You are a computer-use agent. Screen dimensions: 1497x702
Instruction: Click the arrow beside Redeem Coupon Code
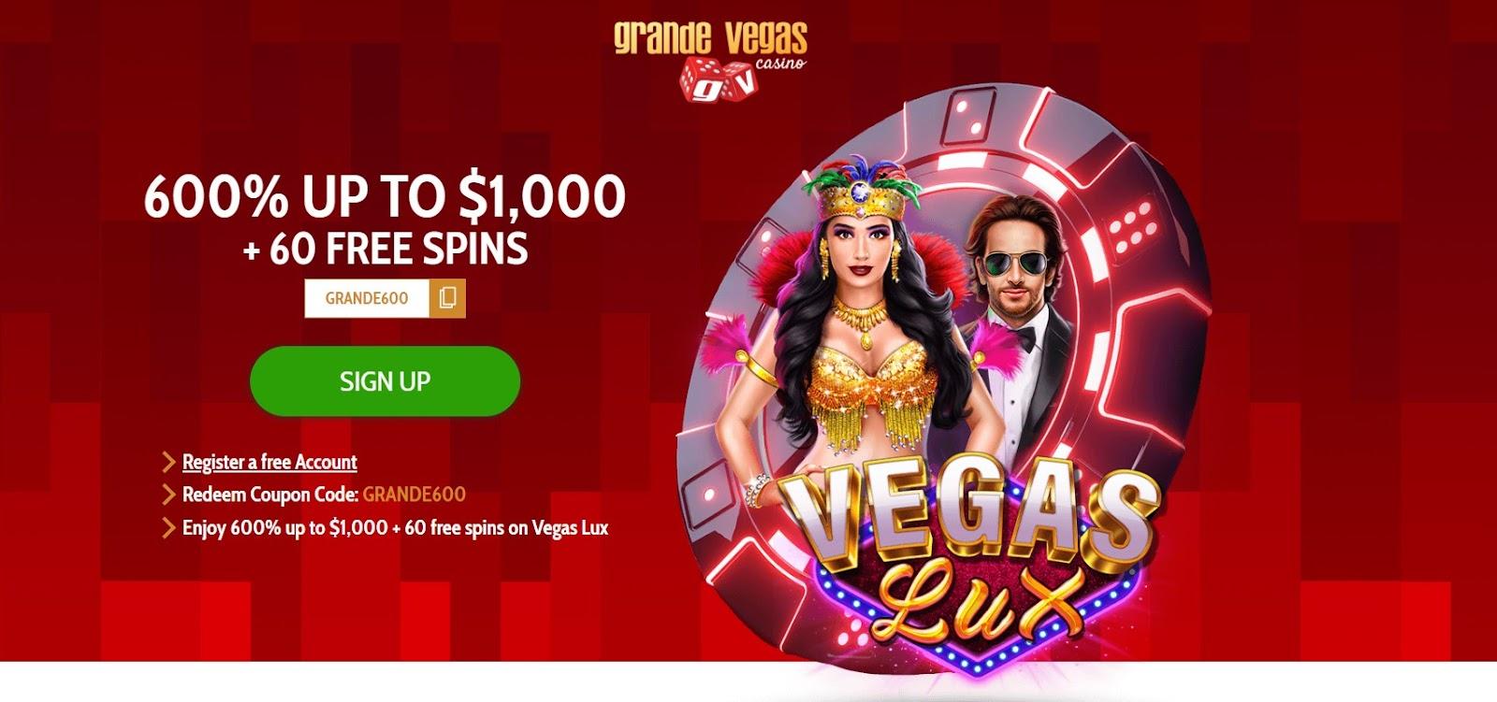coord(169,494)
